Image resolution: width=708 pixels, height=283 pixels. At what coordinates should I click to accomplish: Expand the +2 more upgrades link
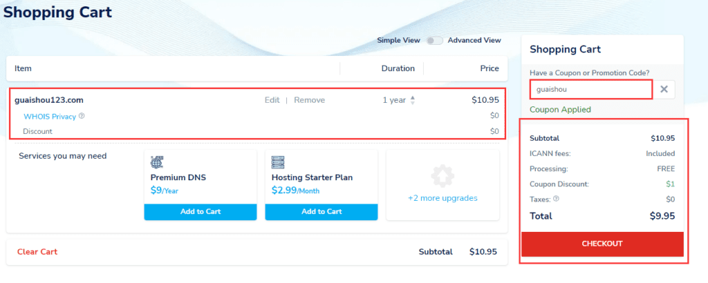coord(442,198)
